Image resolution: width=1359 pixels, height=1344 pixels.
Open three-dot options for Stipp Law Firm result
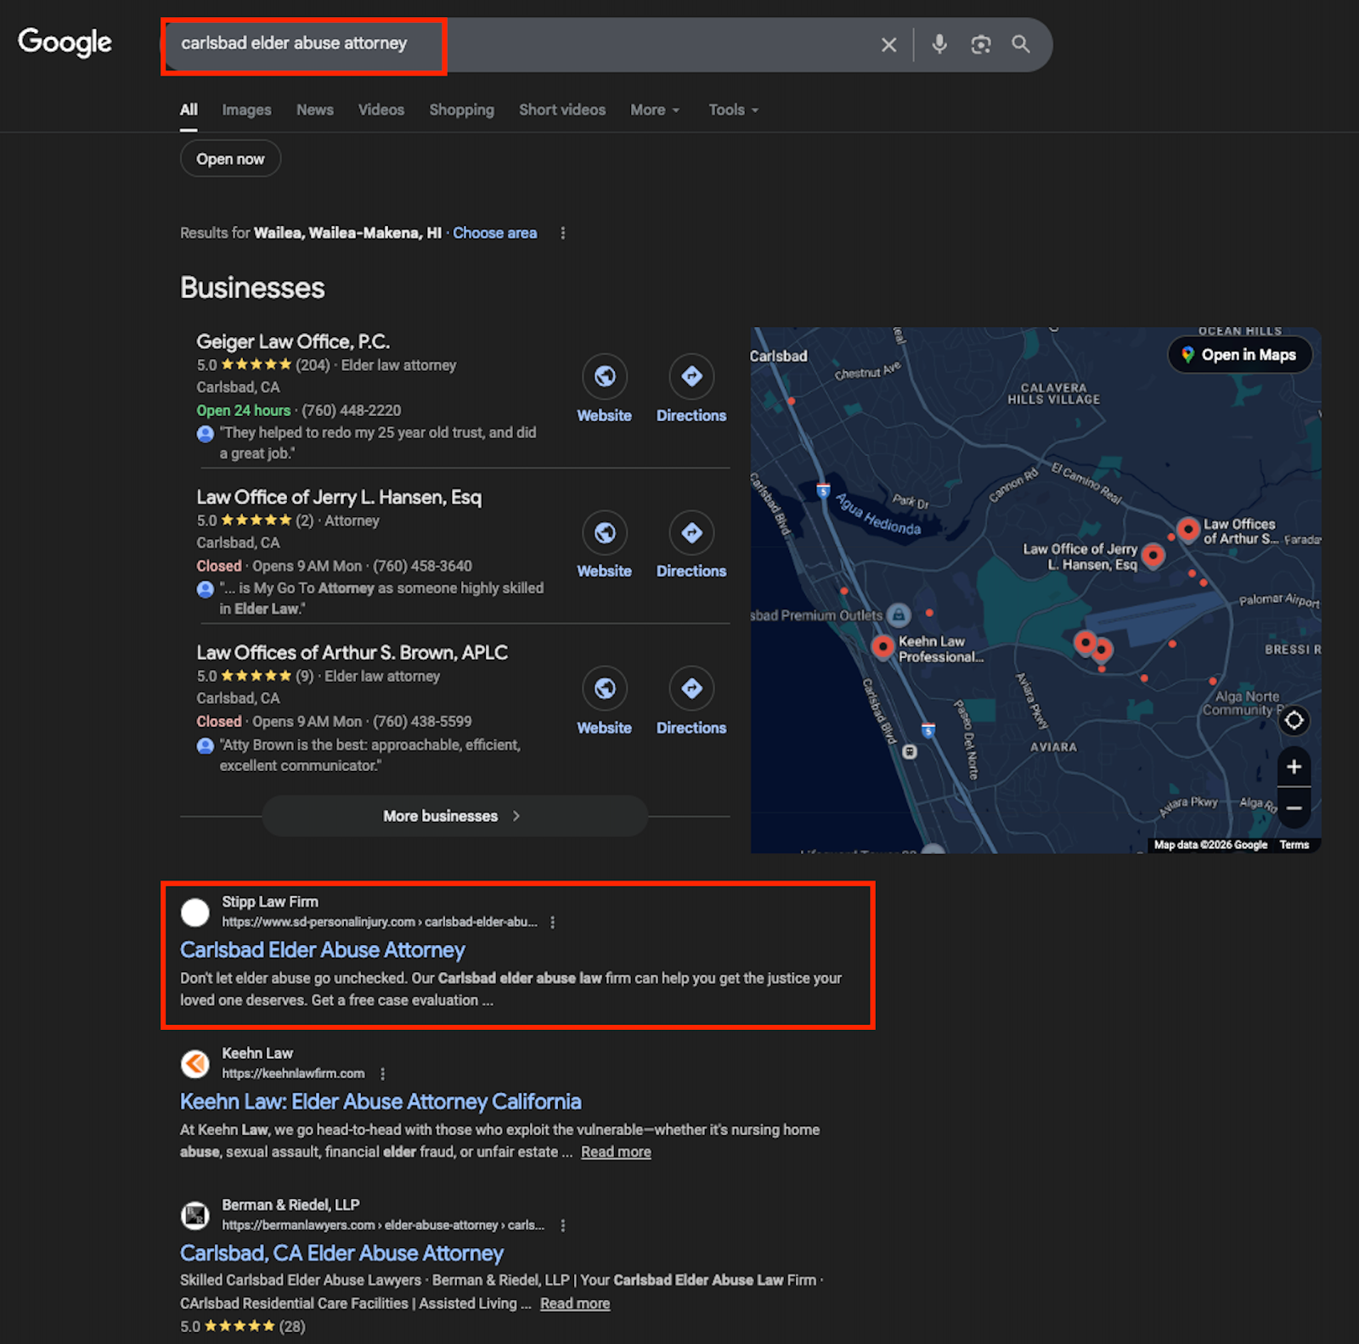[553, 922]
